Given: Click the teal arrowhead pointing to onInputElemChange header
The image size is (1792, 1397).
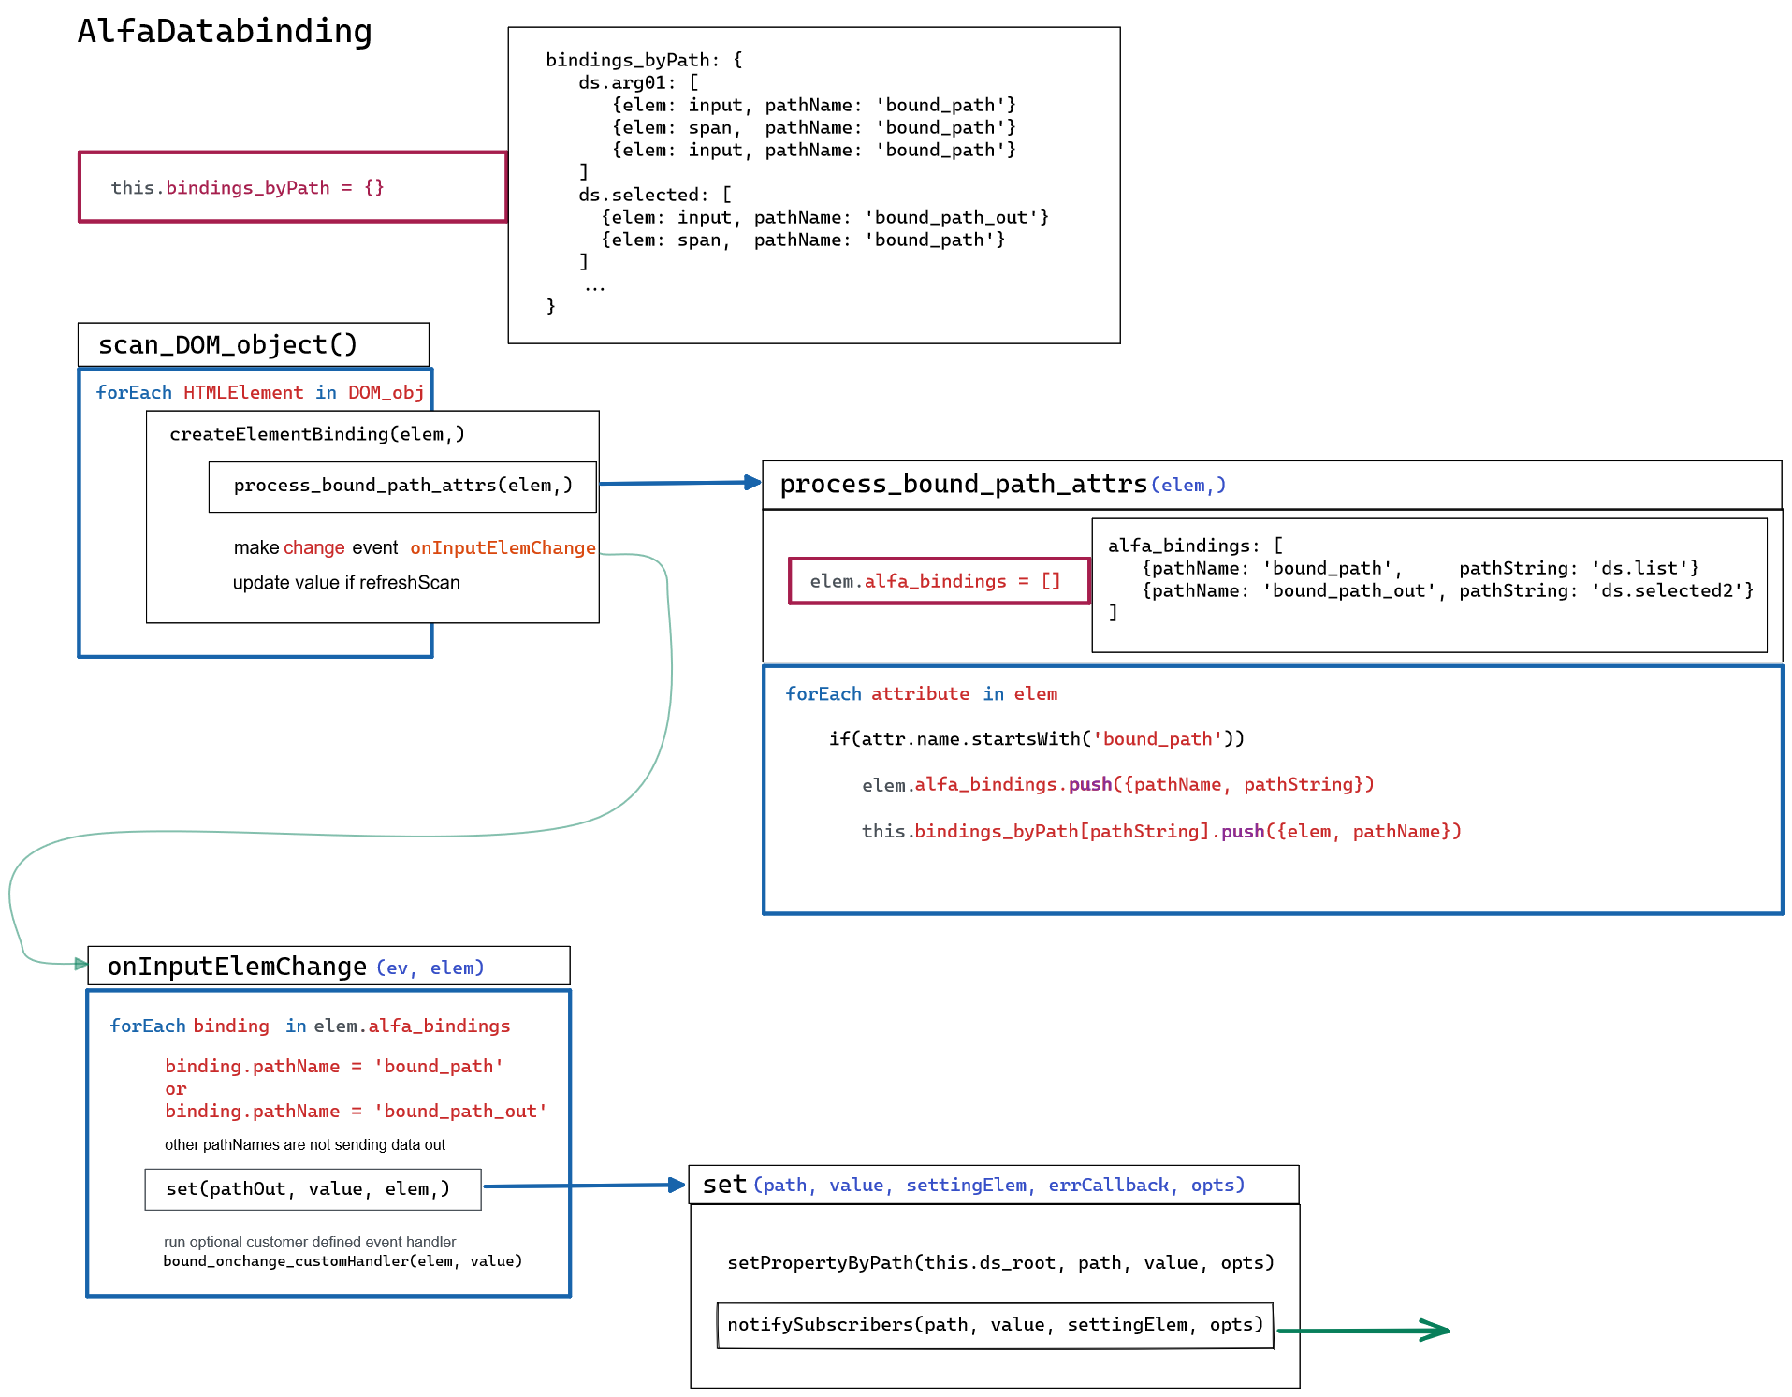Looking at the screenshot, I should tap(80, 963).
